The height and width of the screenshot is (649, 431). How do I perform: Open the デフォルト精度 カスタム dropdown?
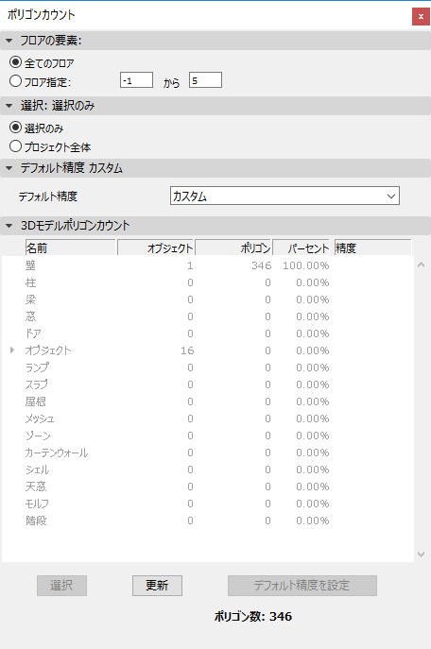tap(284, 196)
